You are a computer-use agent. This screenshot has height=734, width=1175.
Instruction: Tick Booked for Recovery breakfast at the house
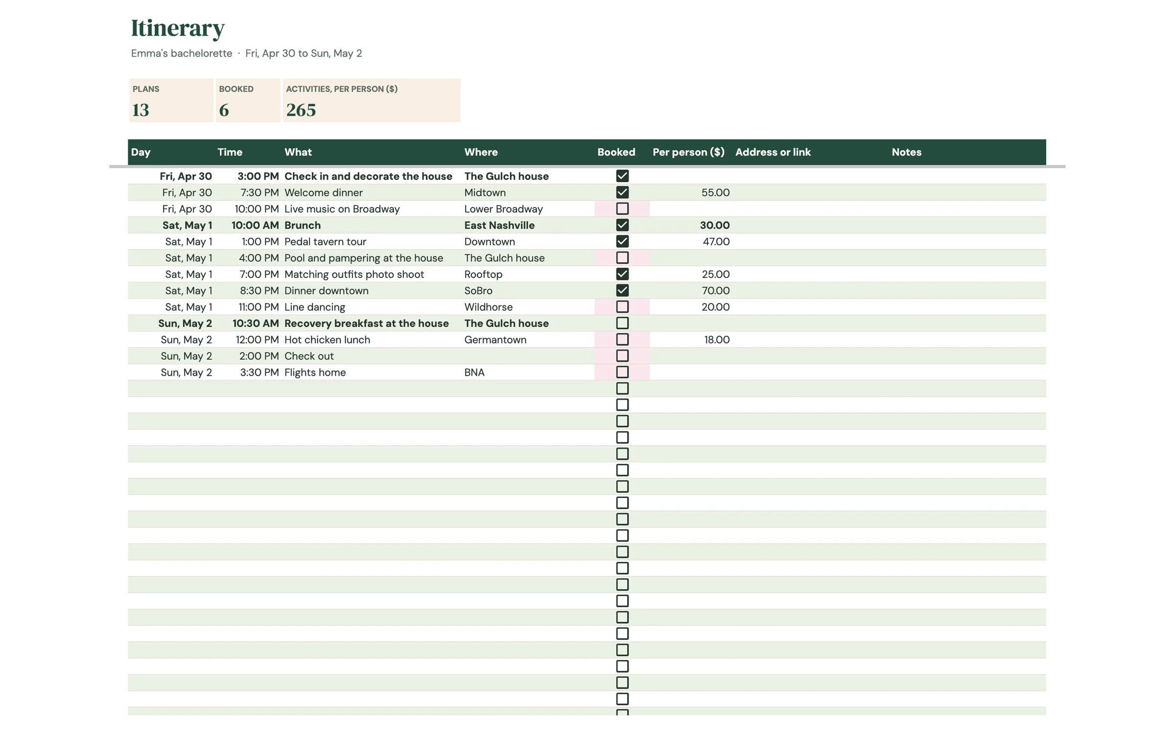pyautogui.click(x=622, y=323)
